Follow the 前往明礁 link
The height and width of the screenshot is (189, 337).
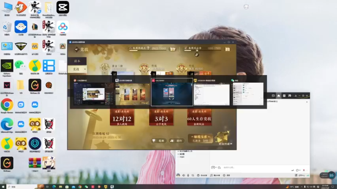(225, 144)
